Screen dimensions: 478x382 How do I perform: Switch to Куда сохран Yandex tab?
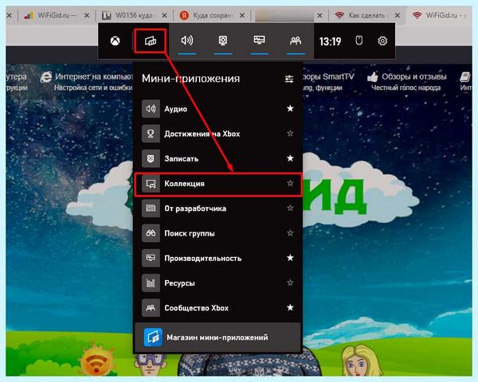point(212,15)
